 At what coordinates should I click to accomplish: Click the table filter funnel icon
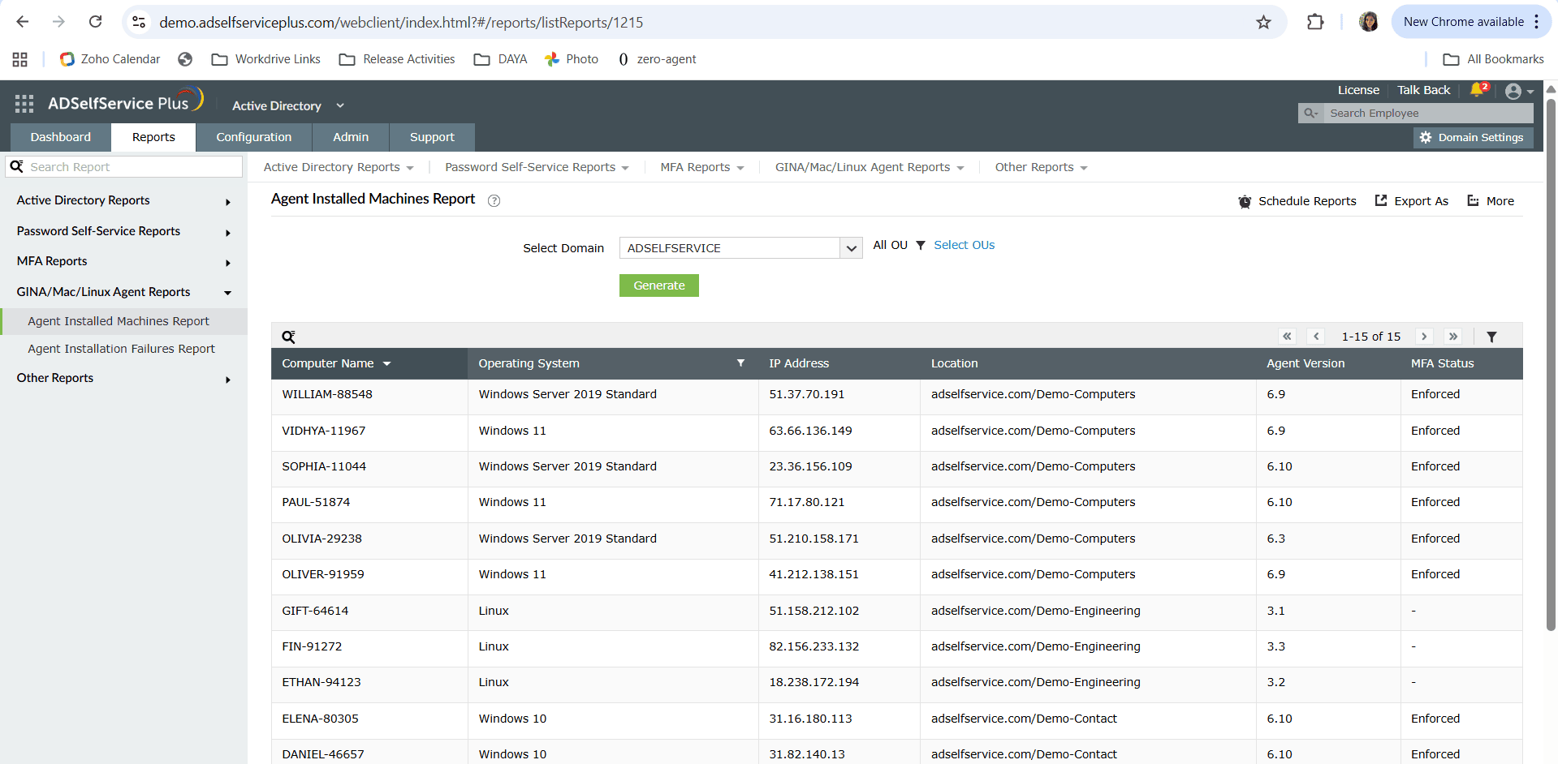[1491, 337]
